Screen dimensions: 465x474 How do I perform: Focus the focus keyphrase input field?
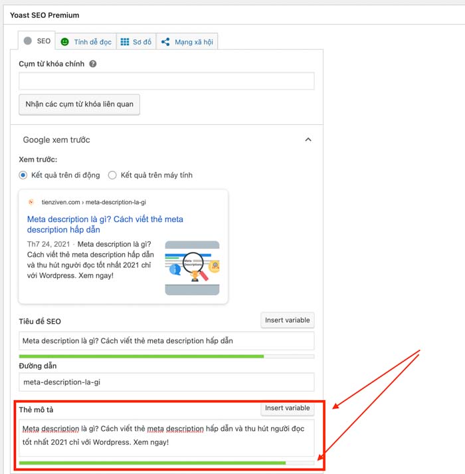tap(167, 81)
